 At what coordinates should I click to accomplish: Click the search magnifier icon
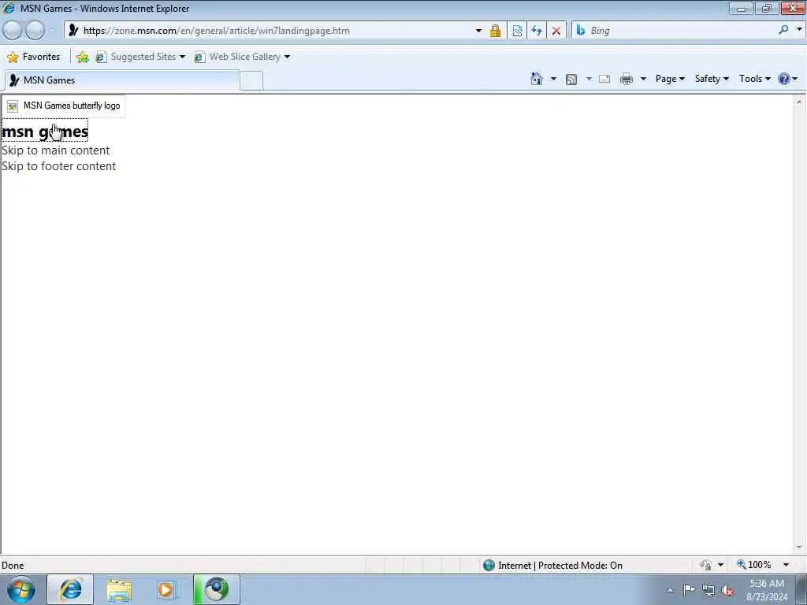(783, 30)
